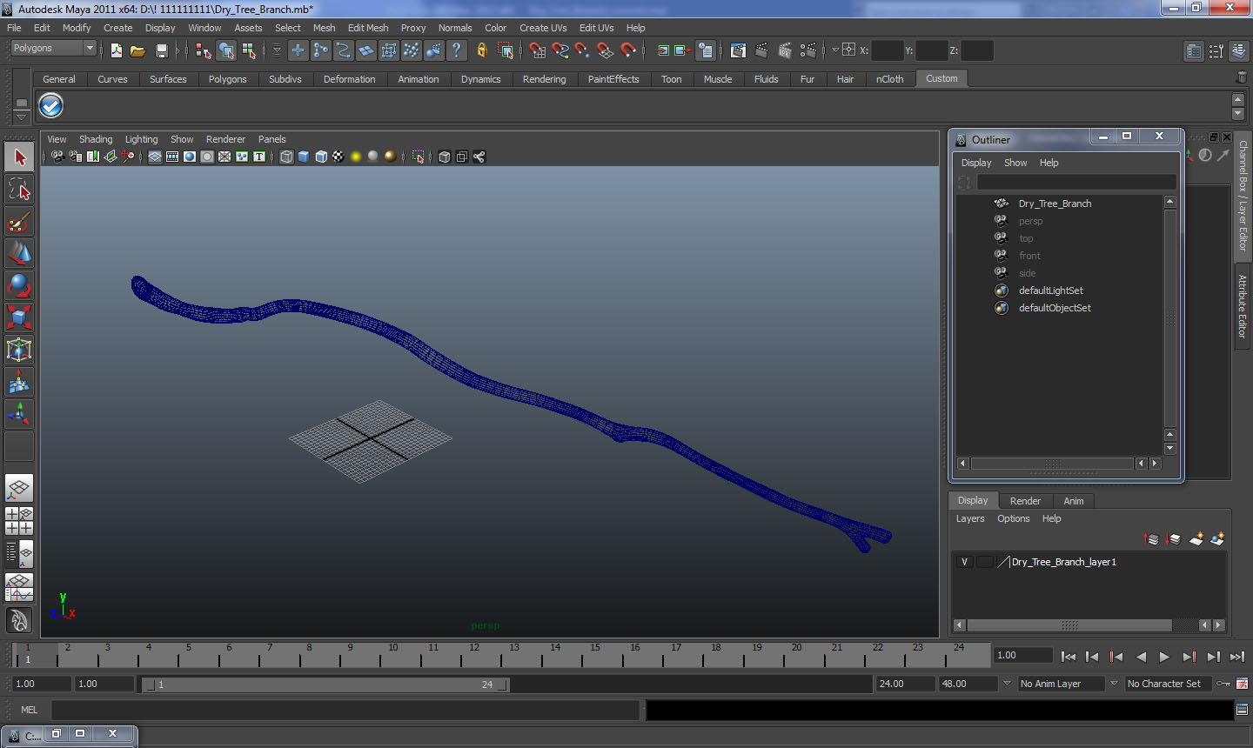Select the arrow Select tool in toolbox
This screenshot has height=748, width=1253.
(x=19, y=157)
